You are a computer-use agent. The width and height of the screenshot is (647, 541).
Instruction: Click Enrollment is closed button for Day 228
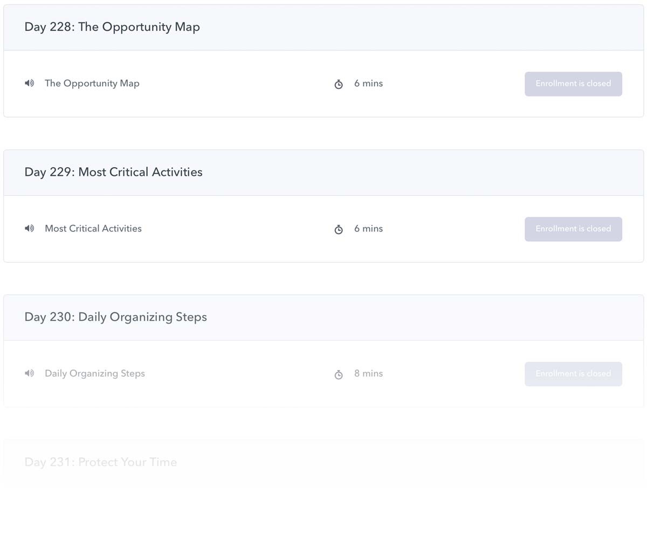pos(573,84)
